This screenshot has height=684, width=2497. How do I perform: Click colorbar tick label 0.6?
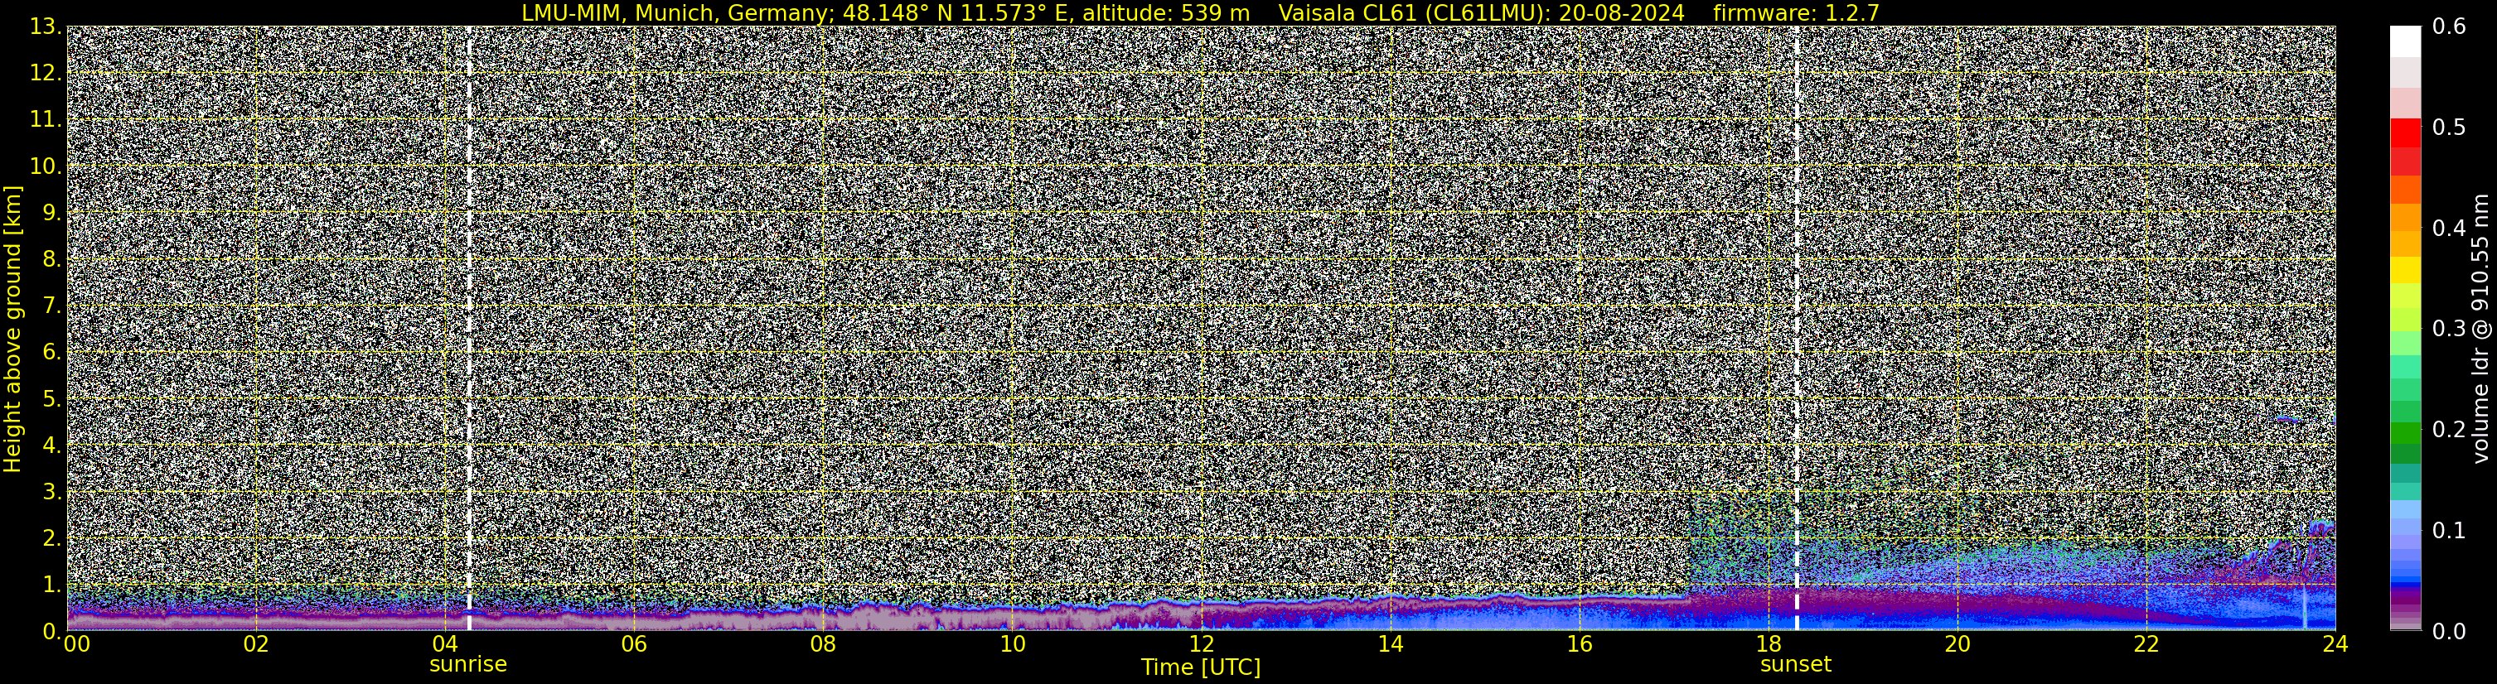pos(2450,27)
